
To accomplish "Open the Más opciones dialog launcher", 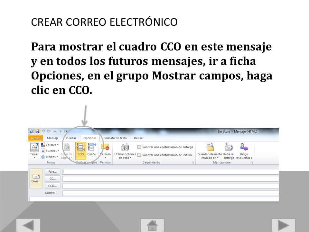I will click(x=252, y=162).
